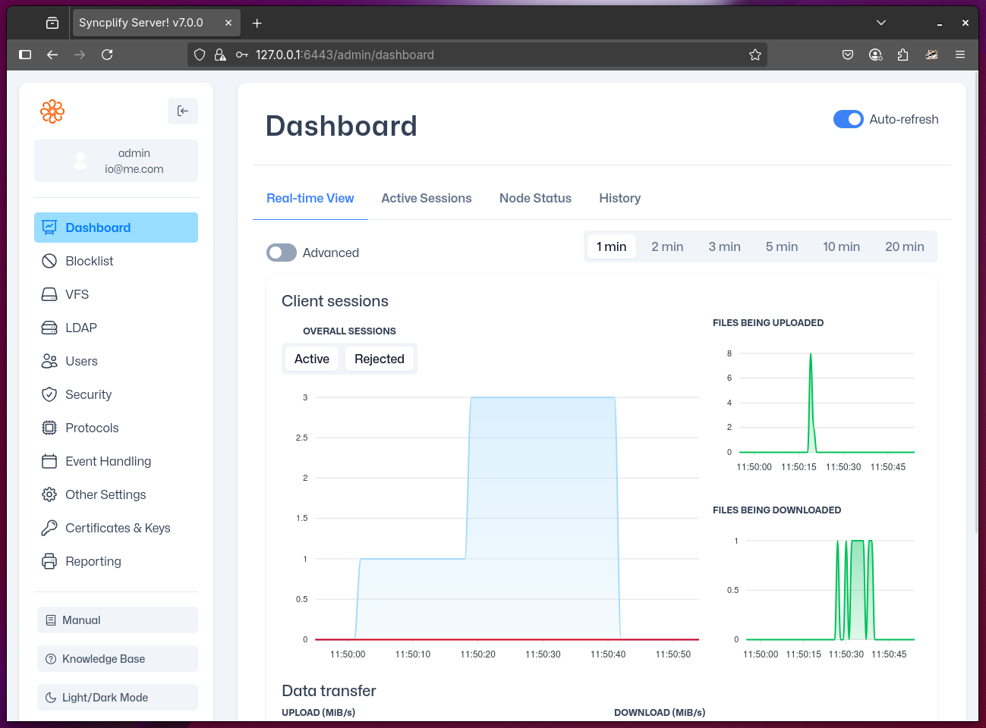This screenshot has width=986, height=728.
Task: Select the 5 min time range
Action: point(782,246)
